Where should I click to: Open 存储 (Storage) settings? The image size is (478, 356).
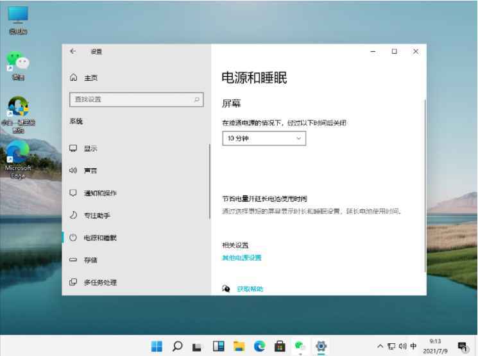90,260
